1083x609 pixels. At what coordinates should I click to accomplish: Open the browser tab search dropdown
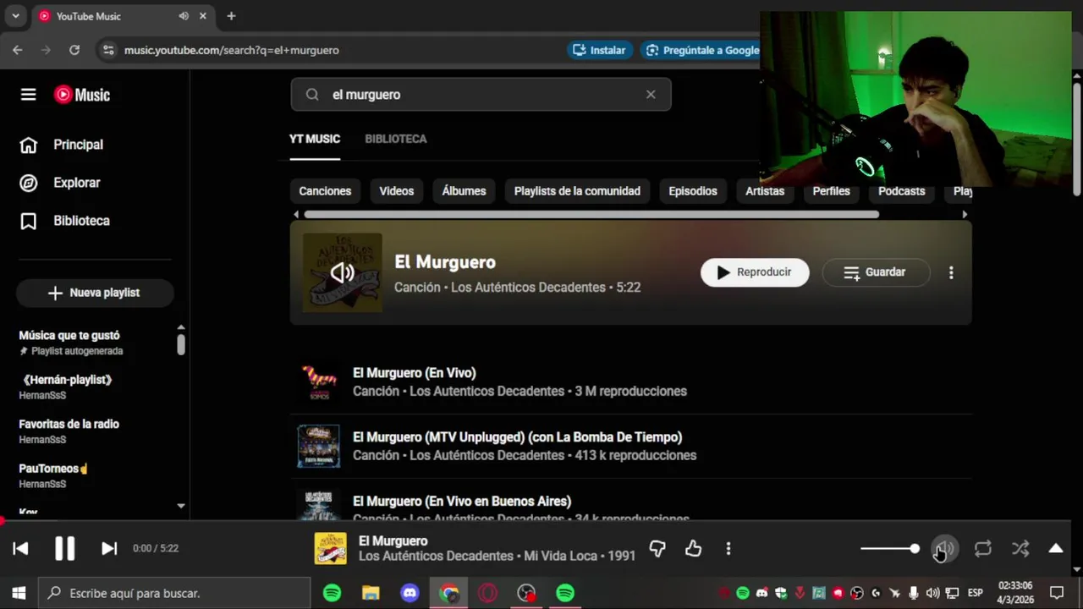15,16
